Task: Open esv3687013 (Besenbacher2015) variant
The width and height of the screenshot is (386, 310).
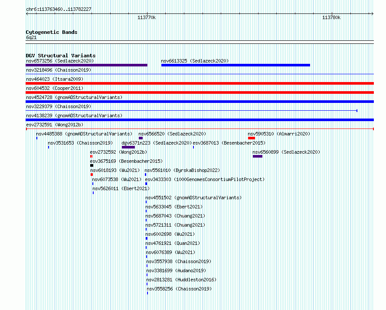Action: click(229, 143)
